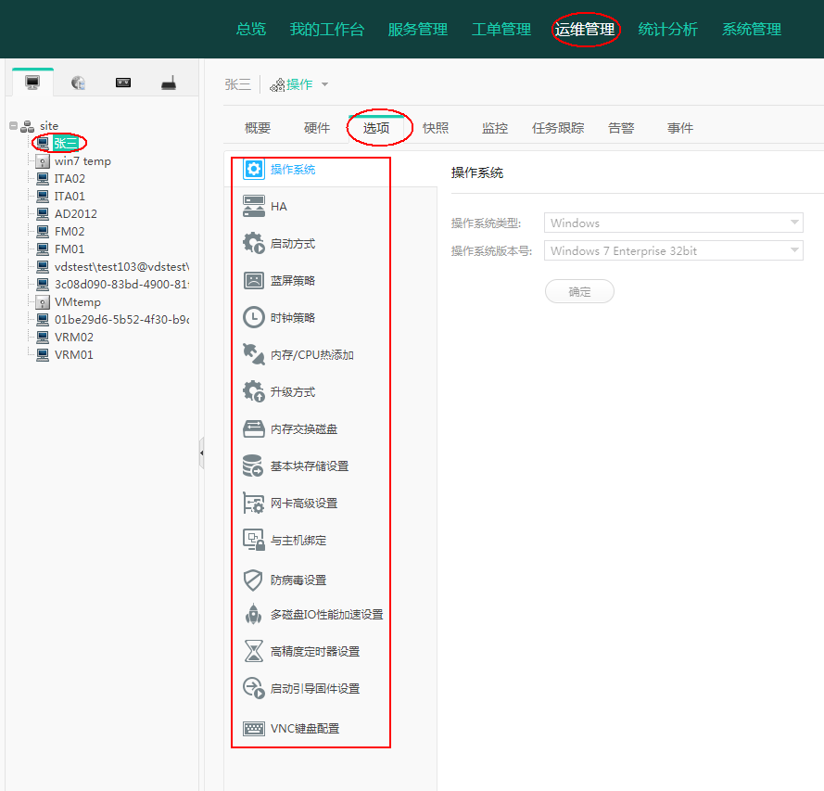Switch to the 快照 tab

tap(436, 128)
